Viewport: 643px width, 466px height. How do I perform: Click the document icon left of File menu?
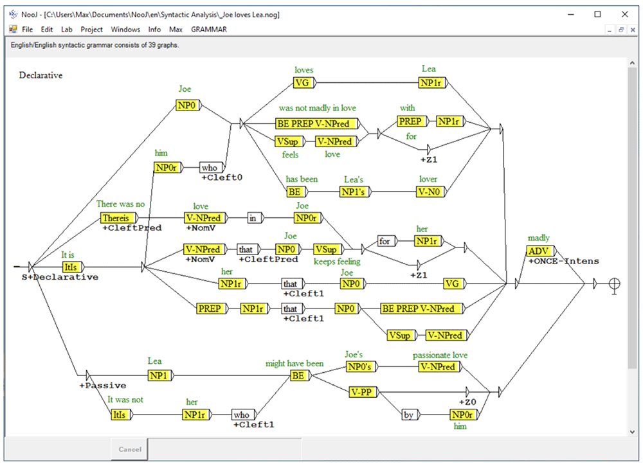click(13, 29)
